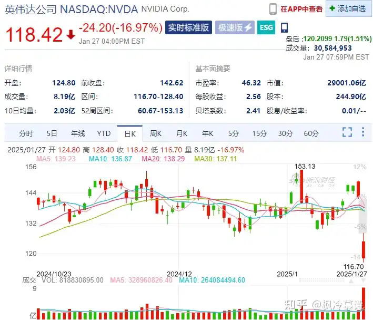Open the chart settings menu icon
This screenshot has width=373, height=320.
[x=363, y=132]
